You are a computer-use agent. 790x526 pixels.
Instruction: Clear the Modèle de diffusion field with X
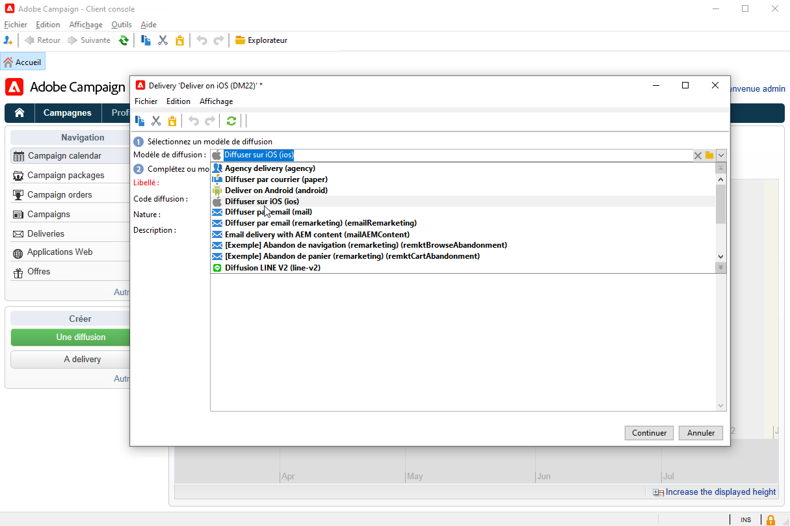pyautogui.click(x=698, y=155)
